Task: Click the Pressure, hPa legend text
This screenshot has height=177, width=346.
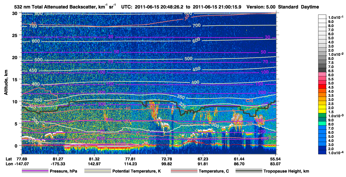Action: coord(63,171)
